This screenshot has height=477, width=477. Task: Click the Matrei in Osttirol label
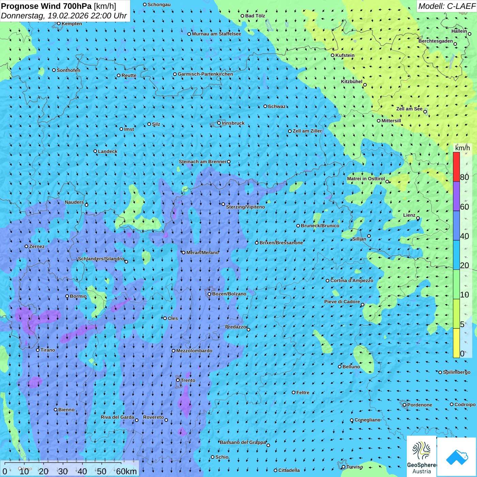[x=366, y=179]
